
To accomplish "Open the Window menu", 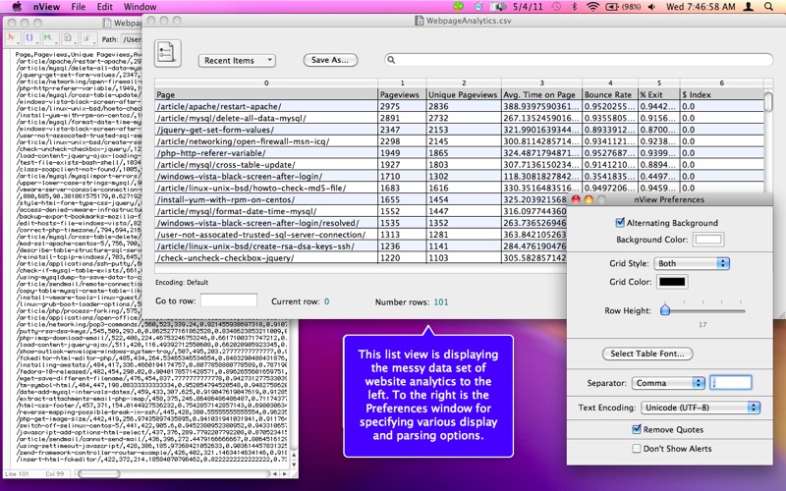I will point(140,7).
